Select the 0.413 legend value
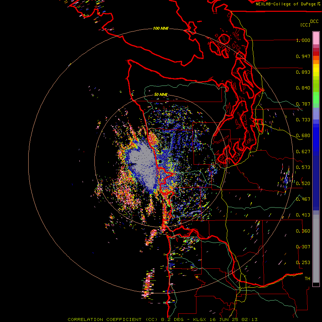 pos(303,215)
